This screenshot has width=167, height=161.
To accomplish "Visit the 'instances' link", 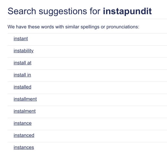I will tap(24, 147).
